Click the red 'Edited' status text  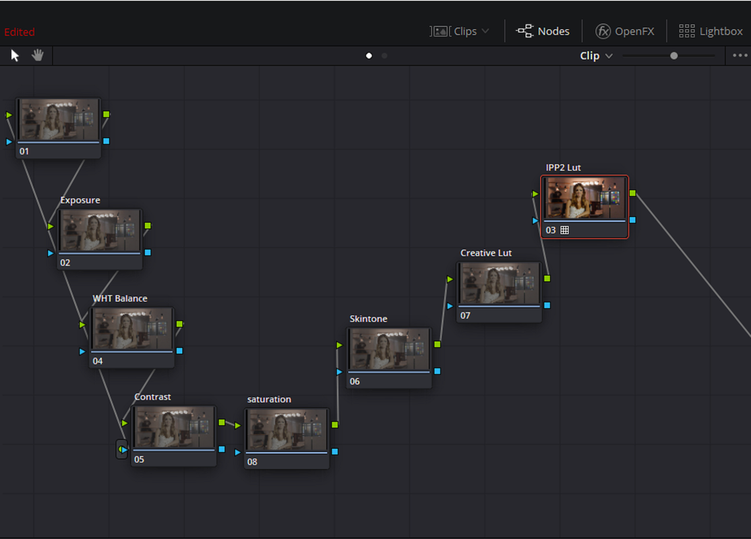coord(20,32)
